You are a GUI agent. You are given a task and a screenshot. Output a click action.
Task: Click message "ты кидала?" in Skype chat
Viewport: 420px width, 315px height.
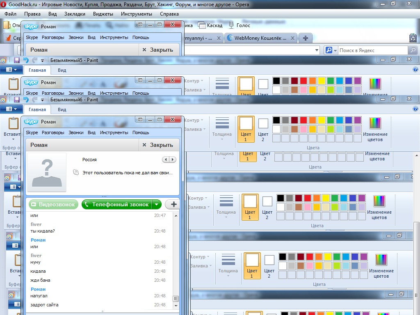point(43,231)
